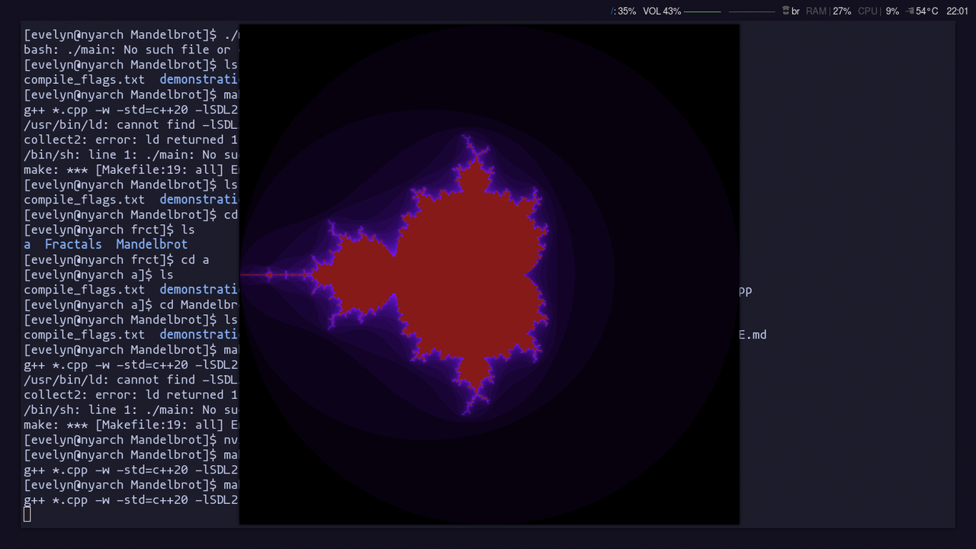Click the 'RAM | 27%' status entry

[829, 11]
